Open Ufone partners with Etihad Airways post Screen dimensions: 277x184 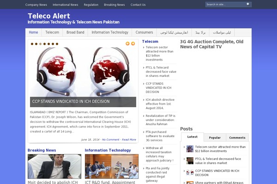219,183
